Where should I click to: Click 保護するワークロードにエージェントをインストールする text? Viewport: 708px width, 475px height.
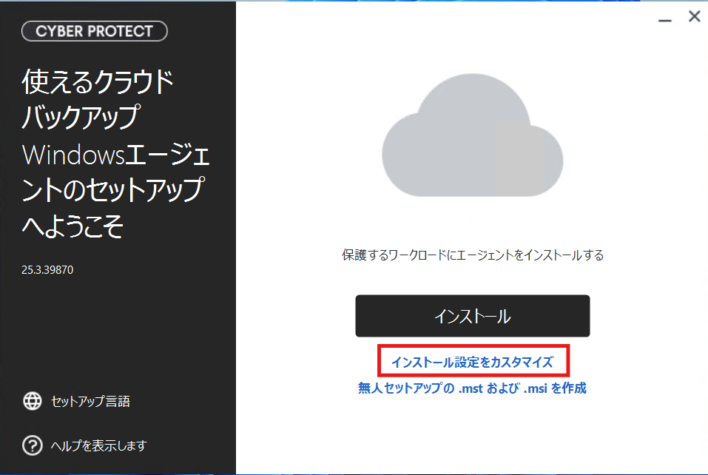point(472,255)
